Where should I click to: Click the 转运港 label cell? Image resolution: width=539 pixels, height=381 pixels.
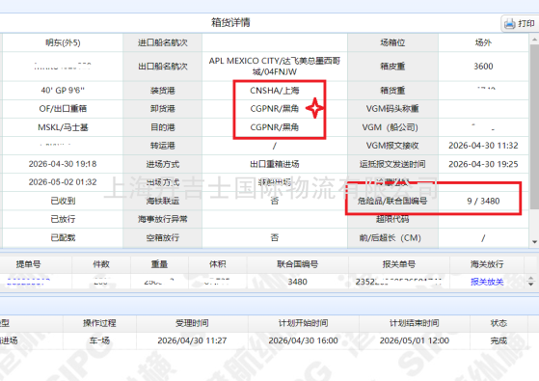click(163, 146)
